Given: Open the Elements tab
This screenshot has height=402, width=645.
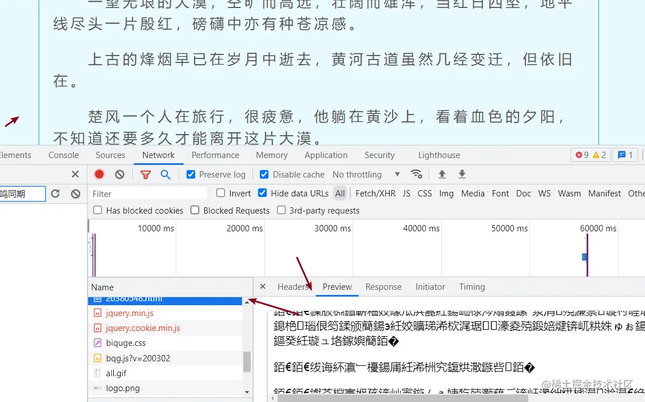Looking at the screenshot, I should tap(15, 155).
